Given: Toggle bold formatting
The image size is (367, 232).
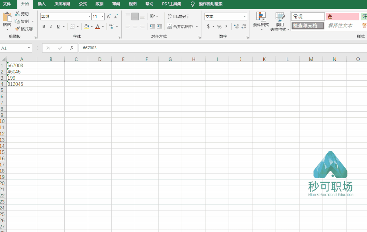Looking at the screenshot, I should pyautogui.click(x=44, y=27).
